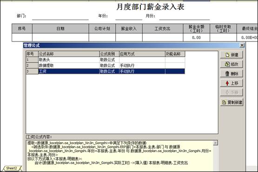Click the 新建 (New) formula button

coord(232,55)
